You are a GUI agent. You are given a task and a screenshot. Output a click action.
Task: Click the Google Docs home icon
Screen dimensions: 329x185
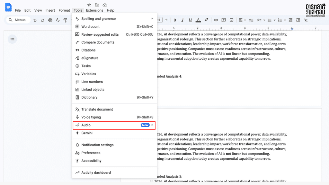coord(8,7)
